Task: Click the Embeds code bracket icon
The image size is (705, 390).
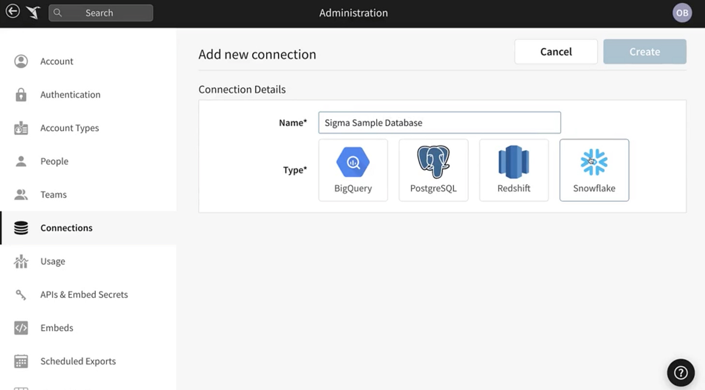Action: [21, 328]
